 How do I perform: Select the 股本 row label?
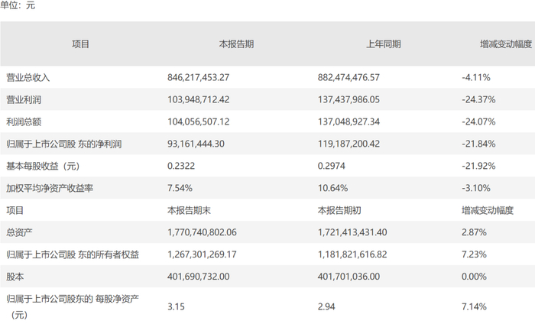[x=15, y=277]
